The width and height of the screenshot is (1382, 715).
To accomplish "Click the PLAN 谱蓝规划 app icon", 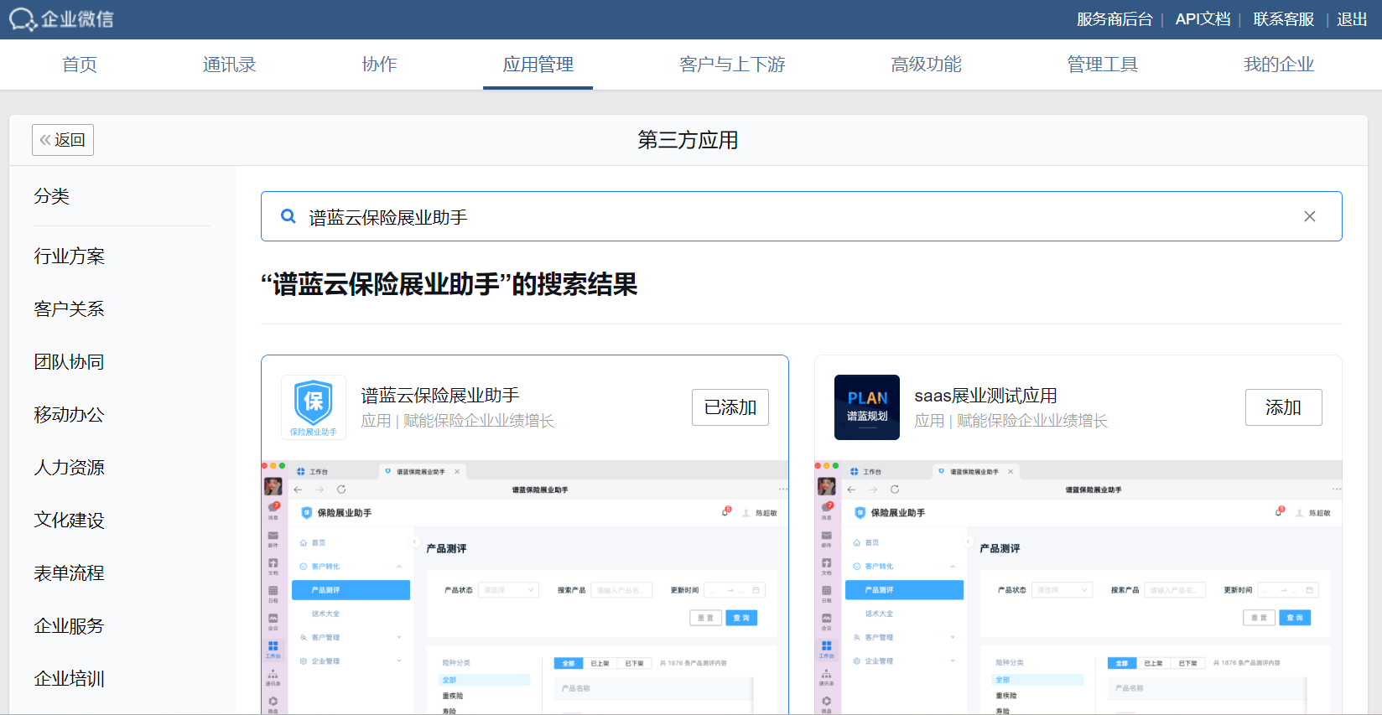I will pyautogui.click(x=866, y=407).
